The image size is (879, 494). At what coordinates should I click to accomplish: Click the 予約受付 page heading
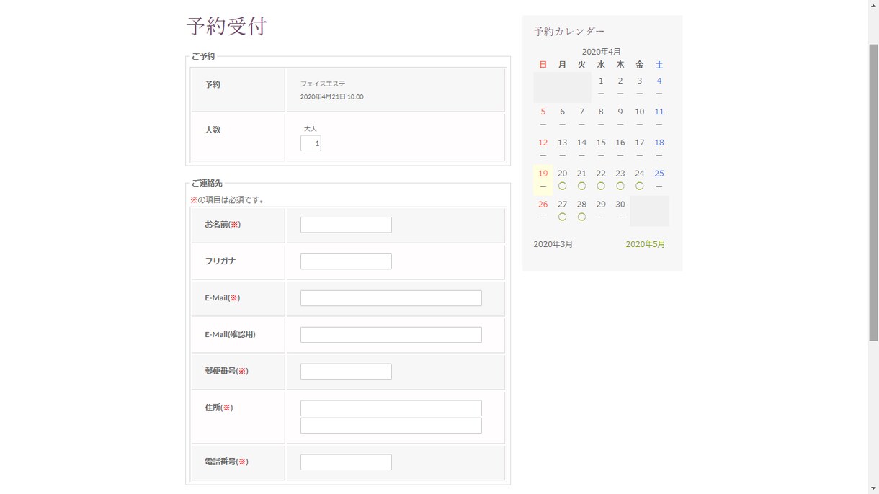tap(226, 26)
